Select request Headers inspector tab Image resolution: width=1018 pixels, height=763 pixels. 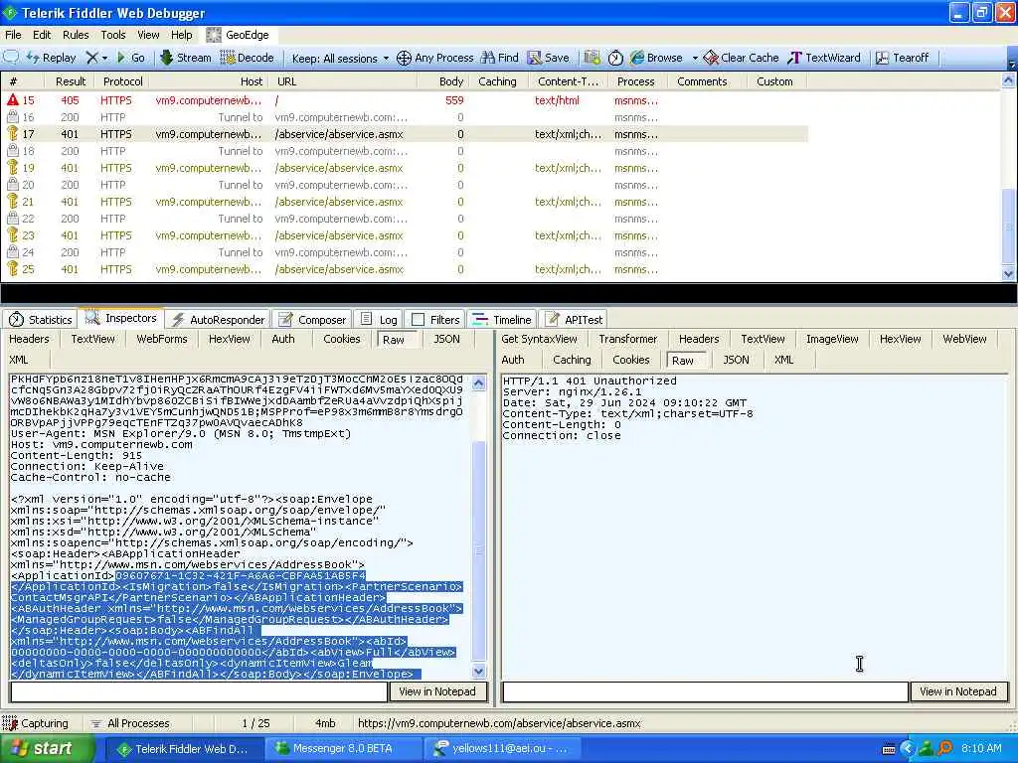point(29,339)
